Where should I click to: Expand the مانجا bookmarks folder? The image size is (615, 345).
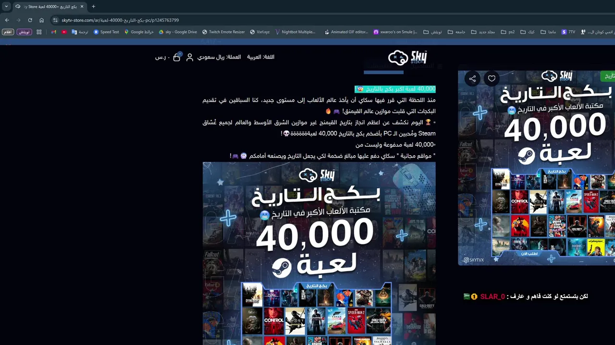pos(548,32)
